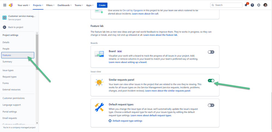Click the Project settings heading
Image resolution: width=272 pixels, height=132 pixels.
[x=10, y=35]
